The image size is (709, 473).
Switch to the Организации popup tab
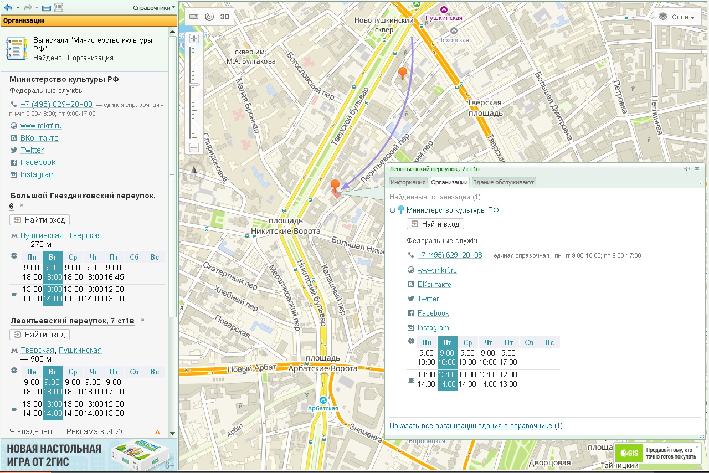coord(449,182)
